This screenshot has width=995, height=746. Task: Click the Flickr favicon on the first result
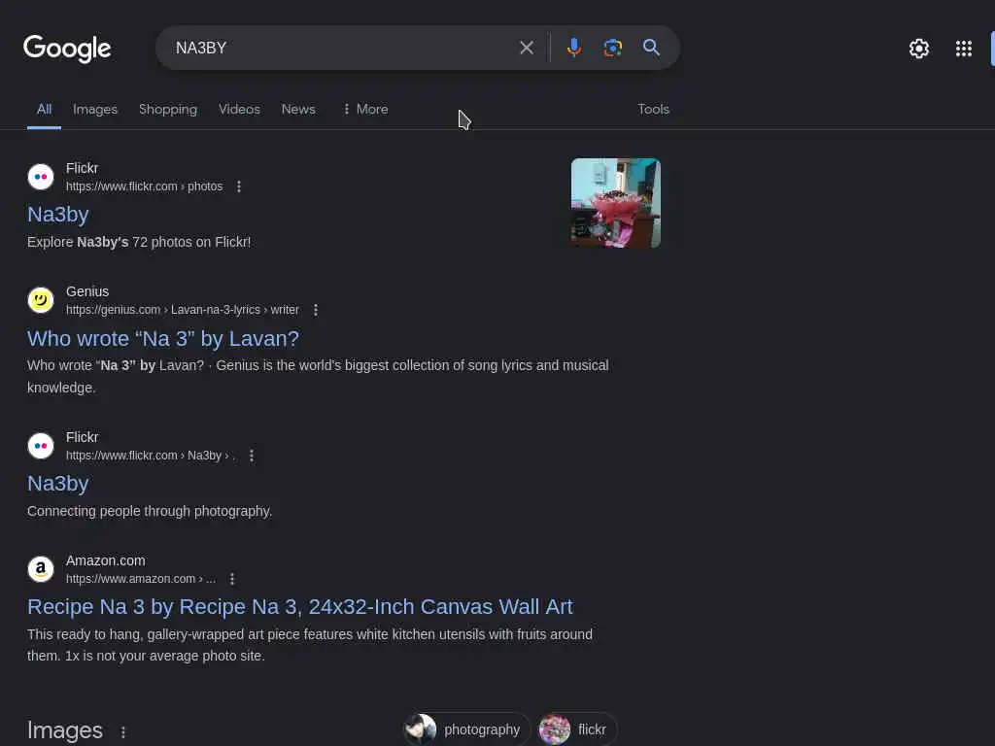coord(41,177)
